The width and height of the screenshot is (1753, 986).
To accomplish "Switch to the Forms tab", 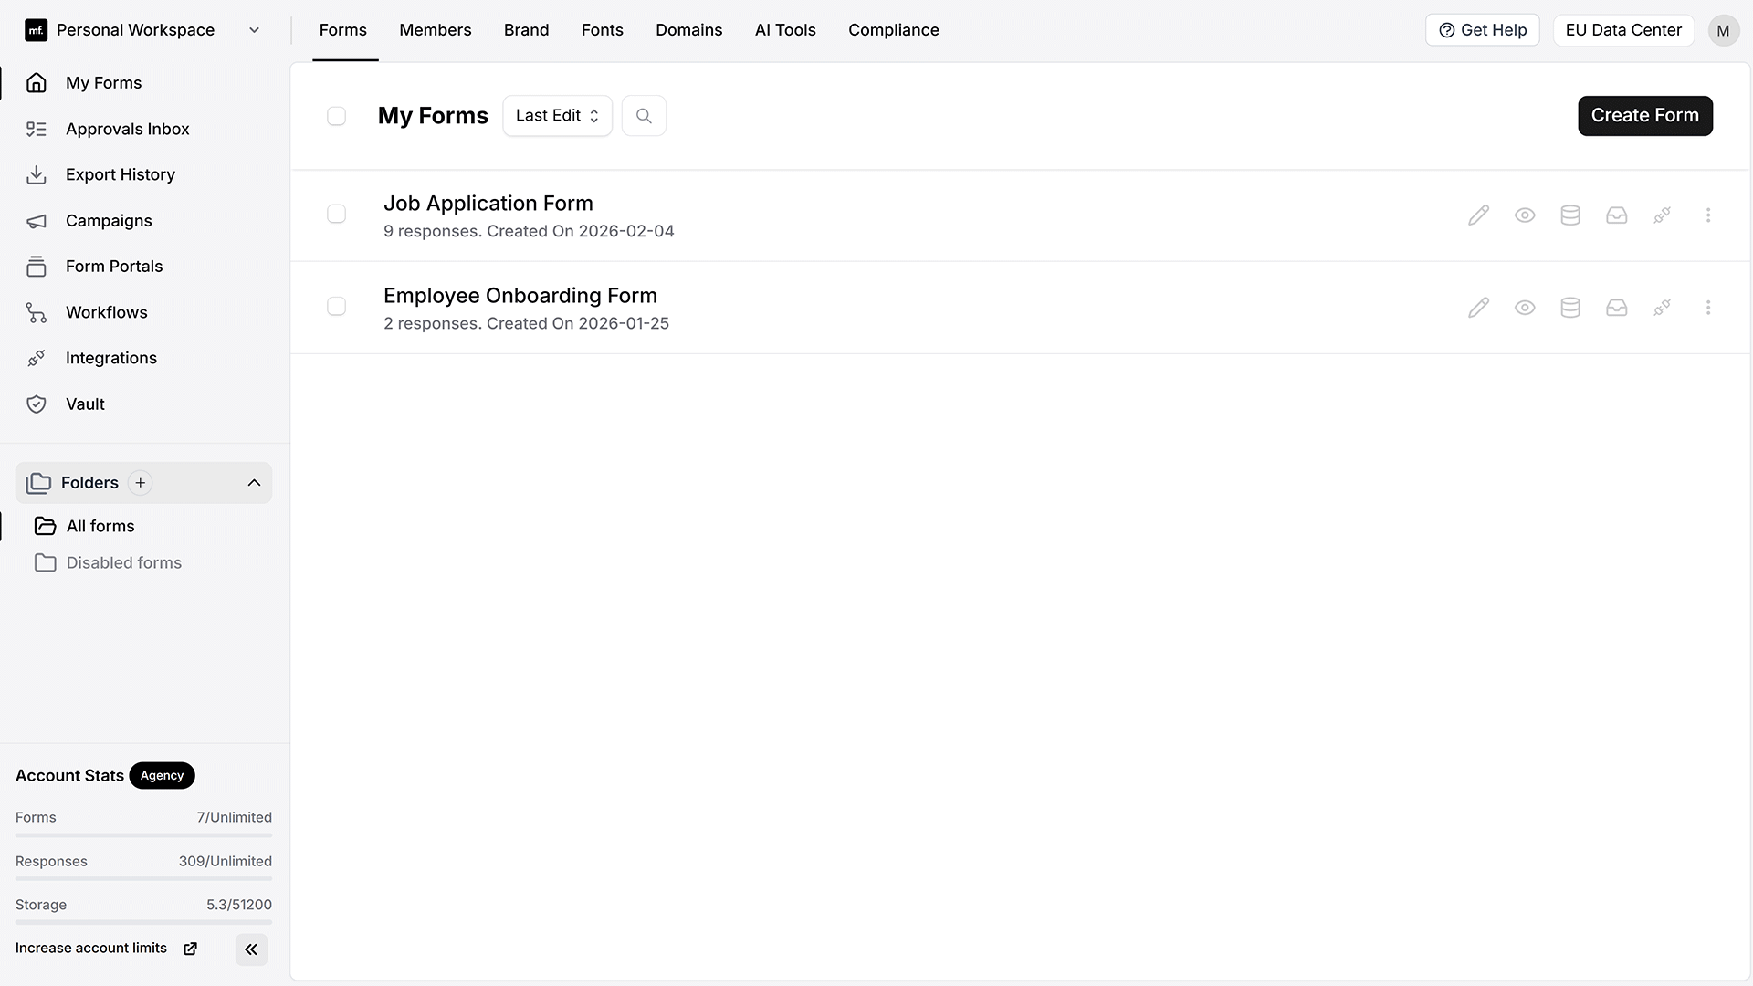I will tap(343, 30).
